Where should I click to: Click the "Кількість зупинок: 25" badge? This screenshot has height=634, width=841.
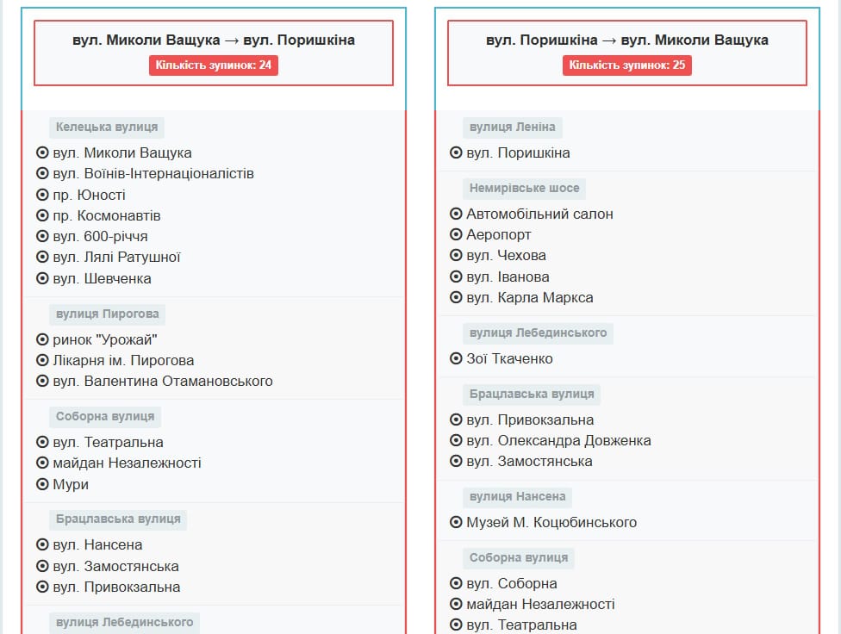627,65
